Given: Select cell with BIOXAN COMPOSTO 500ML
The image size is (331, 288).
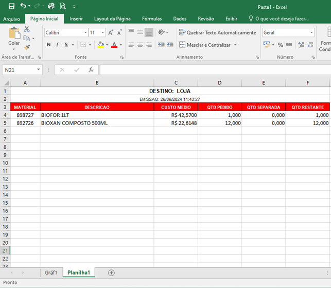Looking at the screenshot, I should (97, 123).
